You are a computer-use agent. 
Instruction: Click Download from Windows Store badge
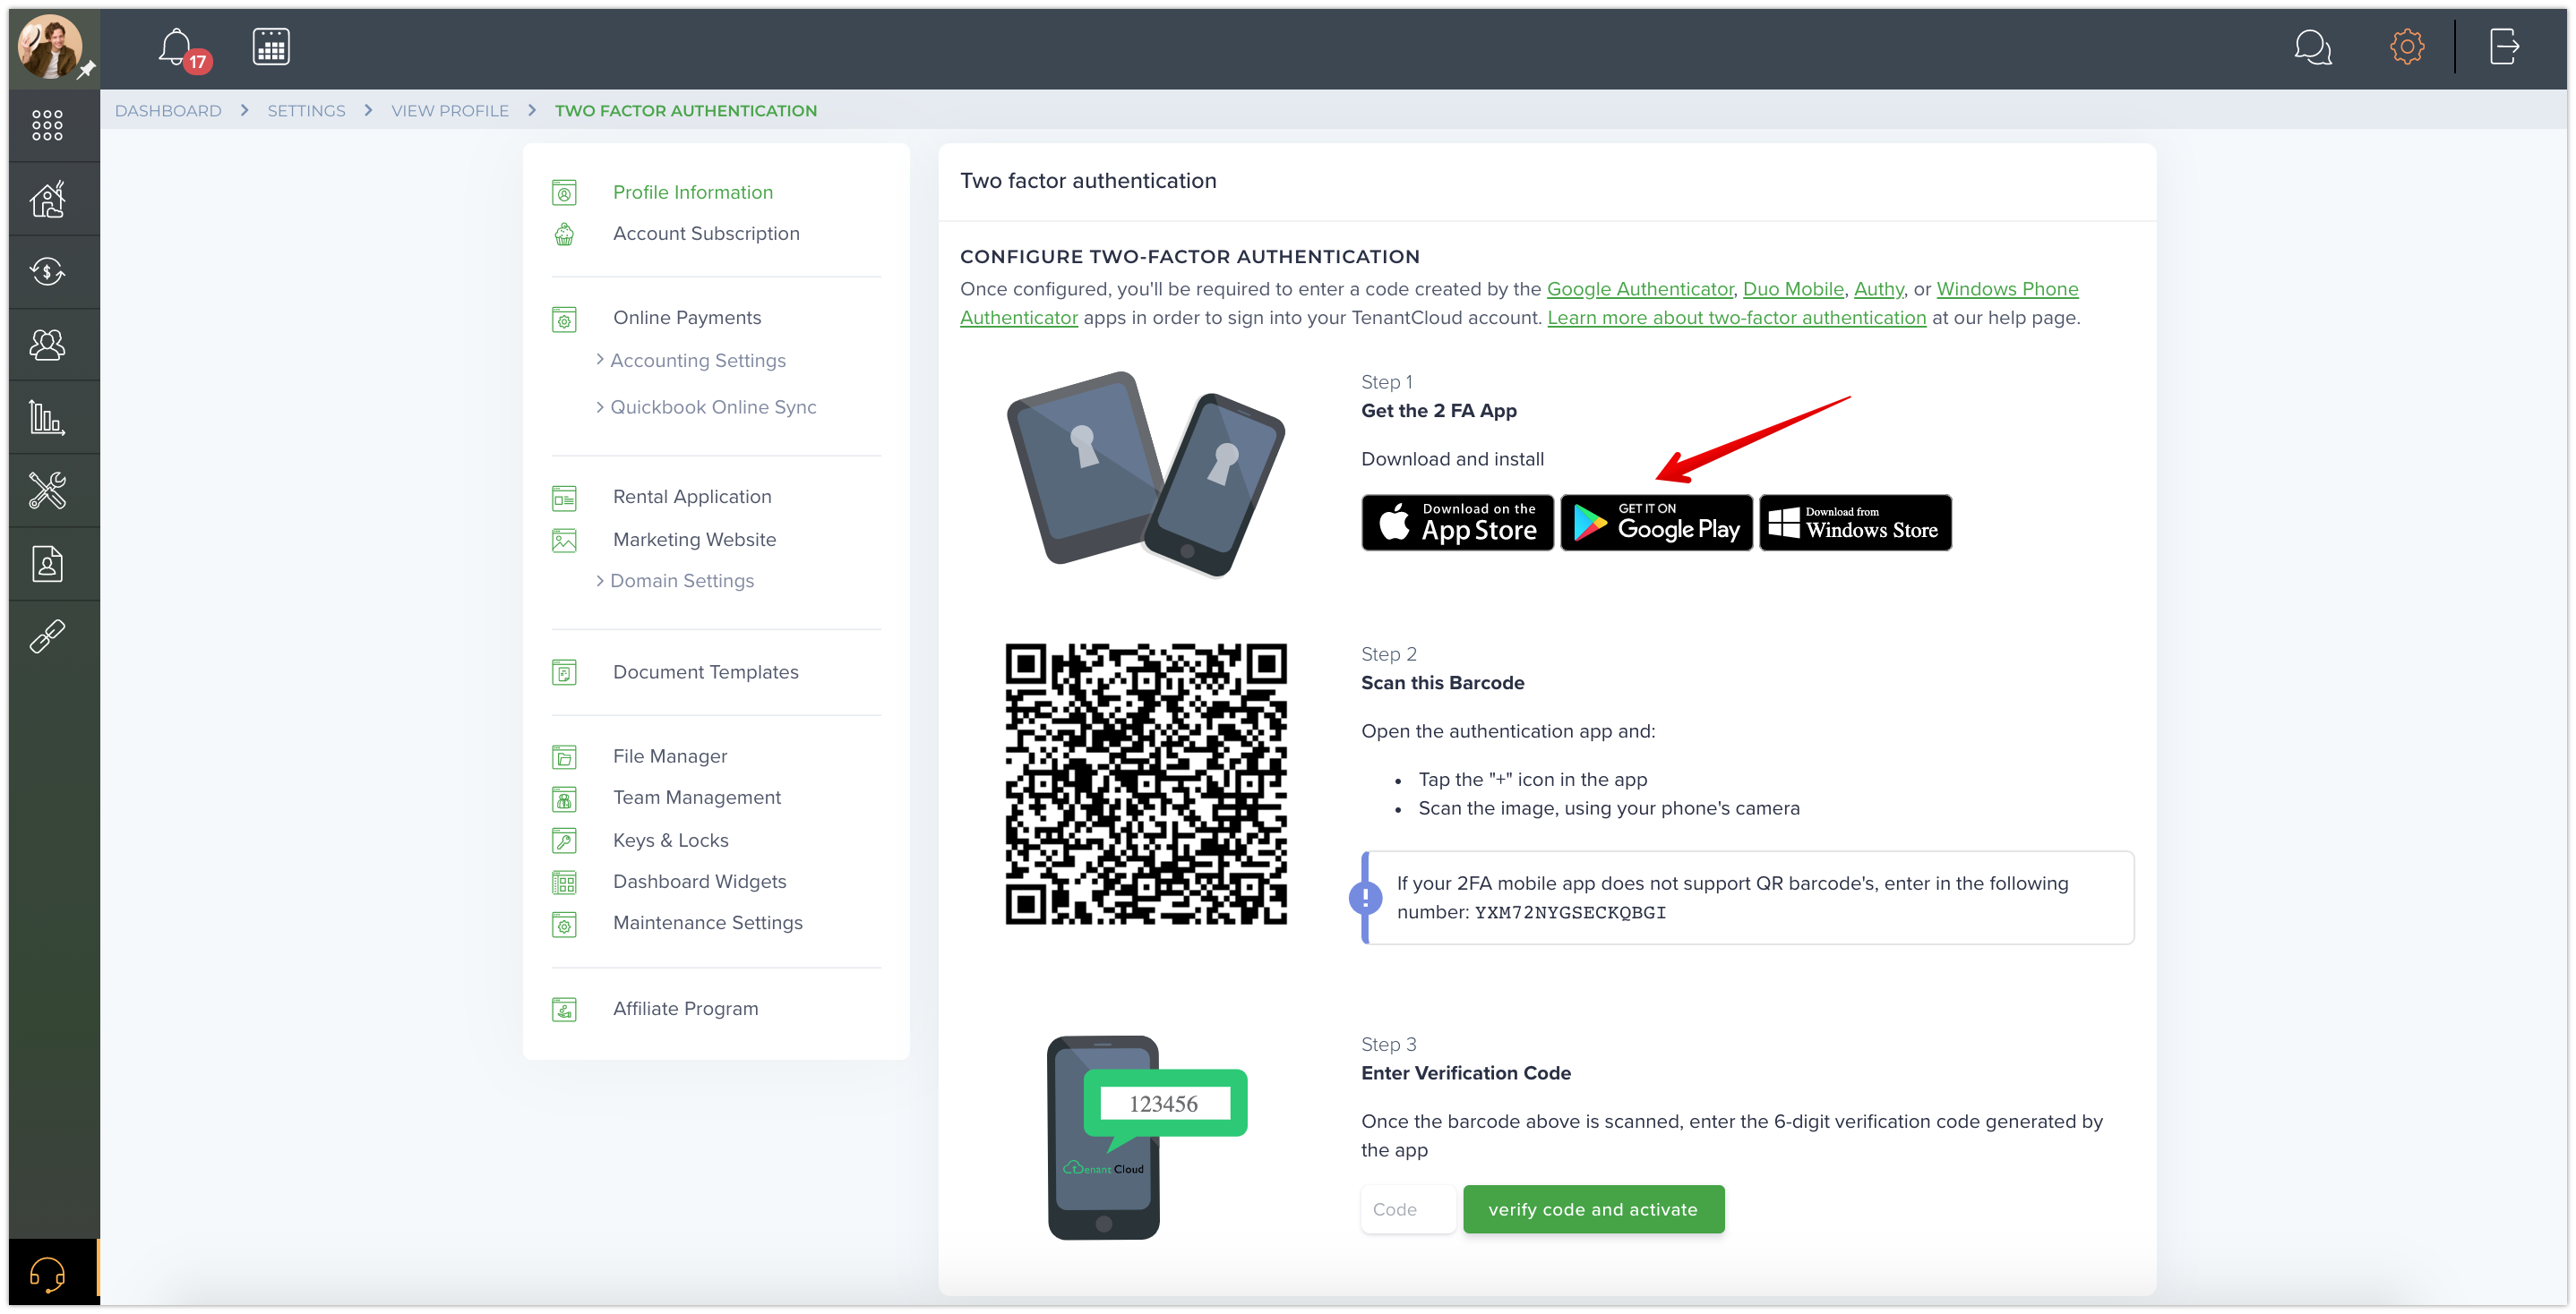[x=1855, y=523]
